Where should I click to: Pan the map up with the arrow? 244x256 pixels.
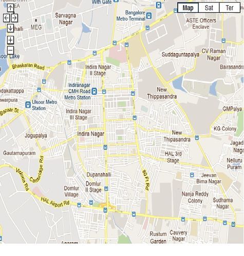click(10, 8)
